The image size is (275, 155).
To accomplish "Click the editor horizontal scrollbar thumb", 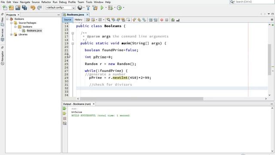I will (141, 99).
